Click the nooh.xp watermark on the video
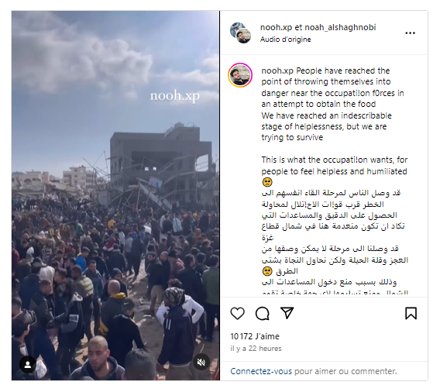440x392 pixels. (175, 96)
